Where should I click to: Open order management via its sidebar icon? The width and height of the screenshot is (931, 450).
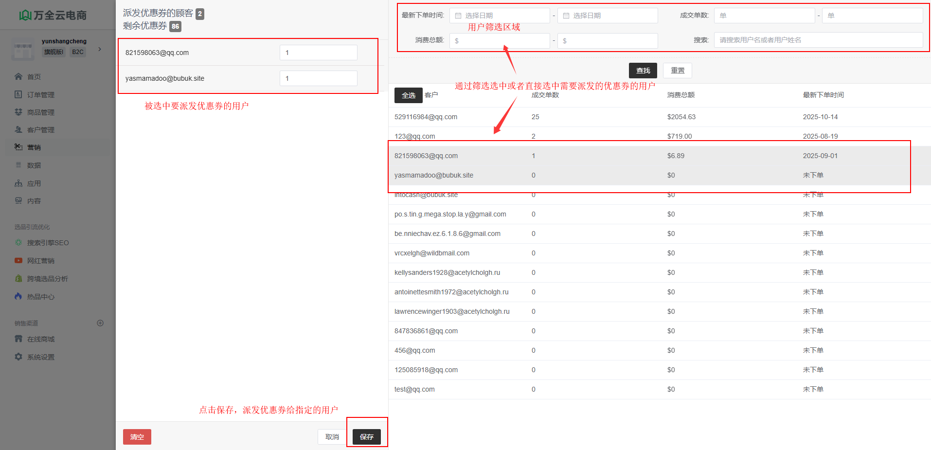click(x=18, y=94)
